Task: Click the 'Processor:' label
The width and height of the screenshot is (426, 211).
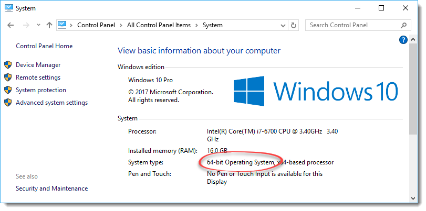Action: click(142, 131)
